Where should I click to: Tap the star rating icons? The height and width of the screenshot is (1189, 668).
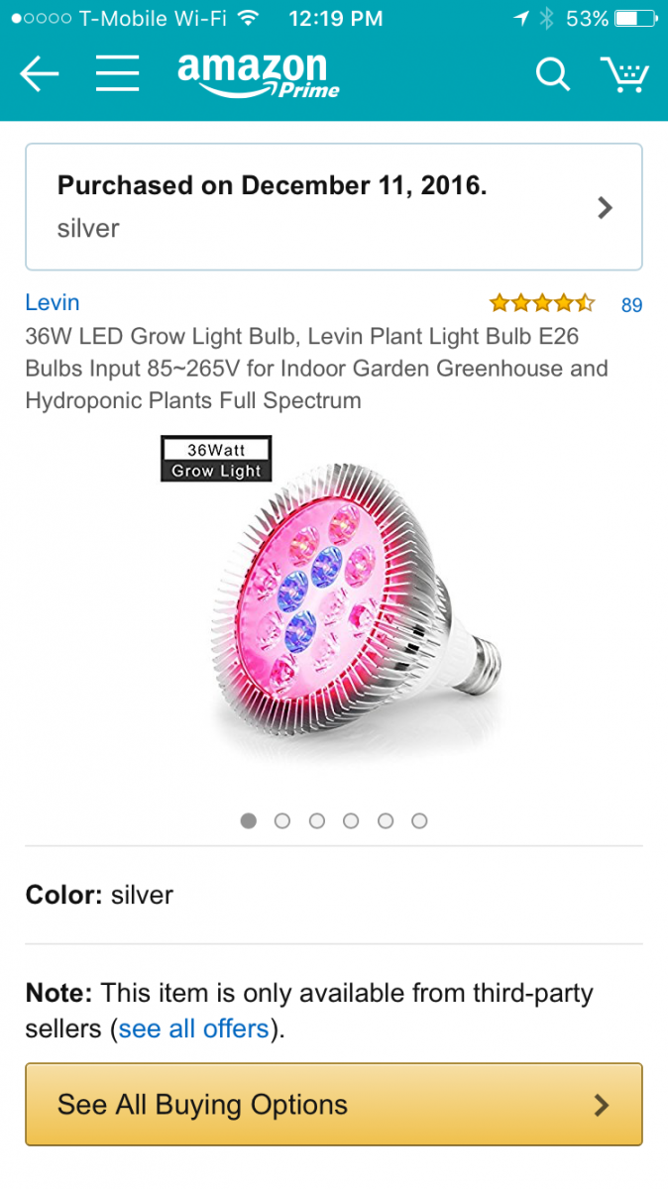541,303
